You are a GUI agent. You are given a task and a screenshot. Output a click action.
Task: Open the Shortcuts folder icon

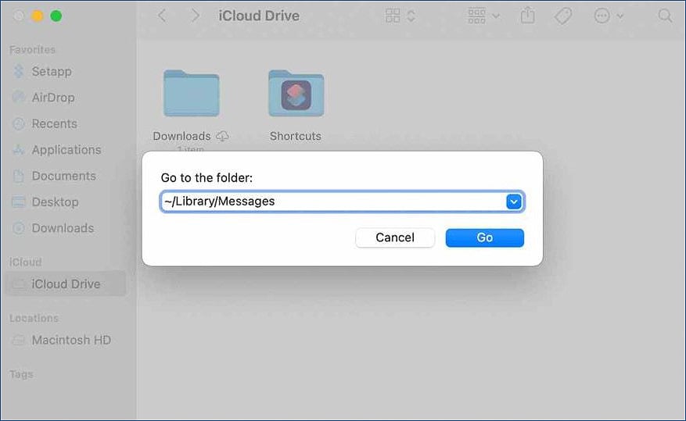(x=296, y=93)
